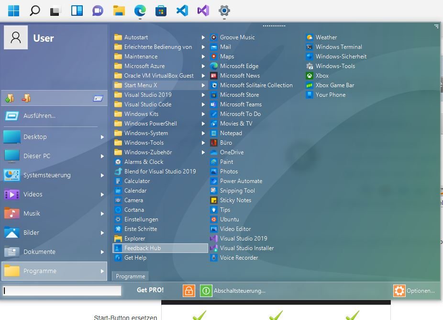443x320 pixels.
Task: Open Microsoft To Do icon
Action: click(x=214, y=114)
